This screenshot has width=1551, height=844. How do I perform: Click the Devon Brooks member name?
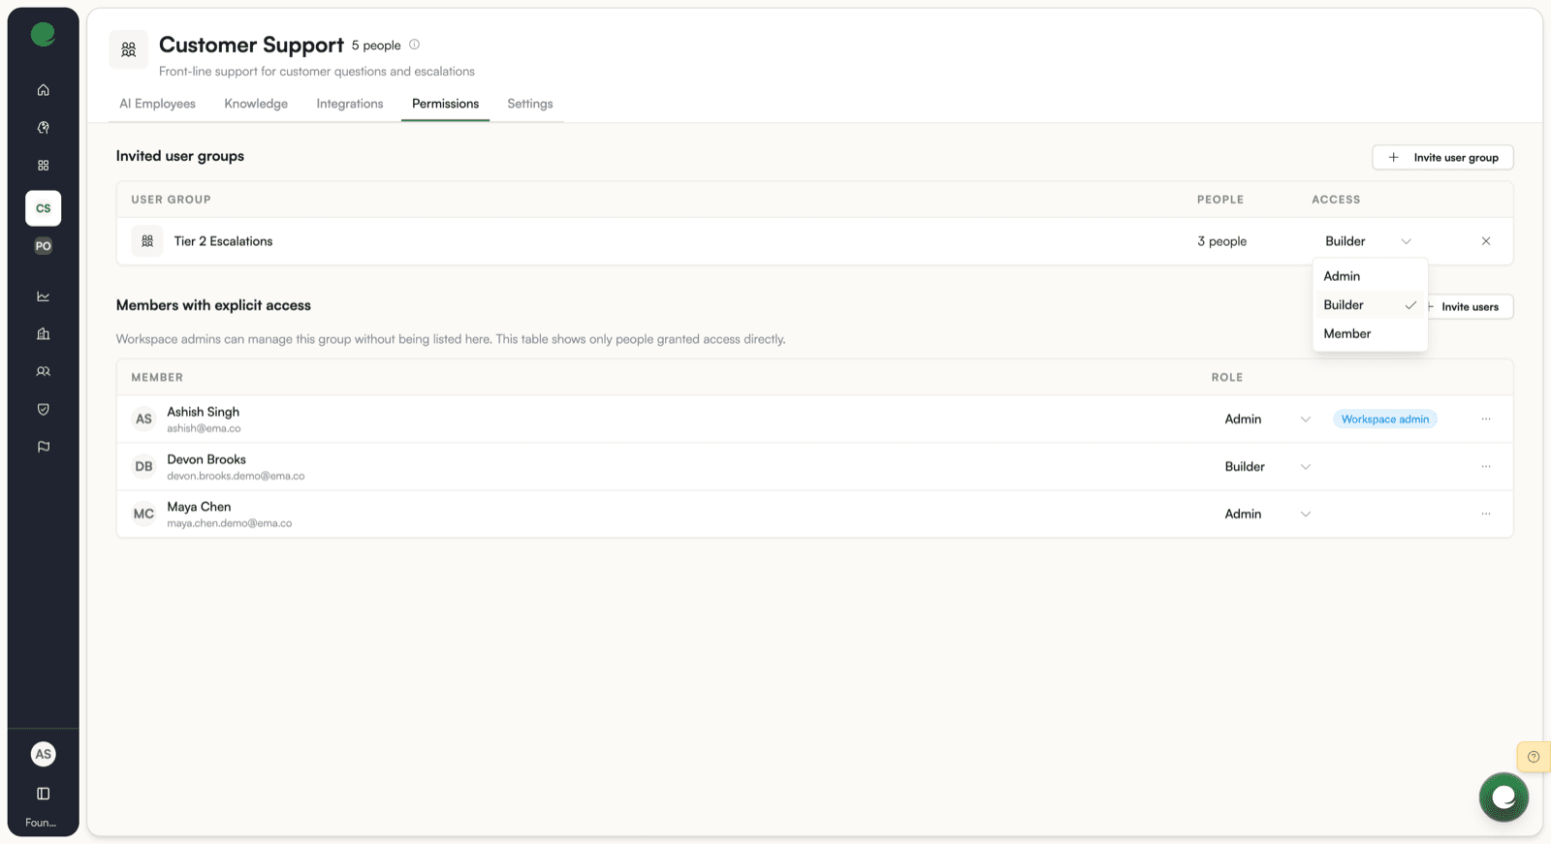pos(206,459)
